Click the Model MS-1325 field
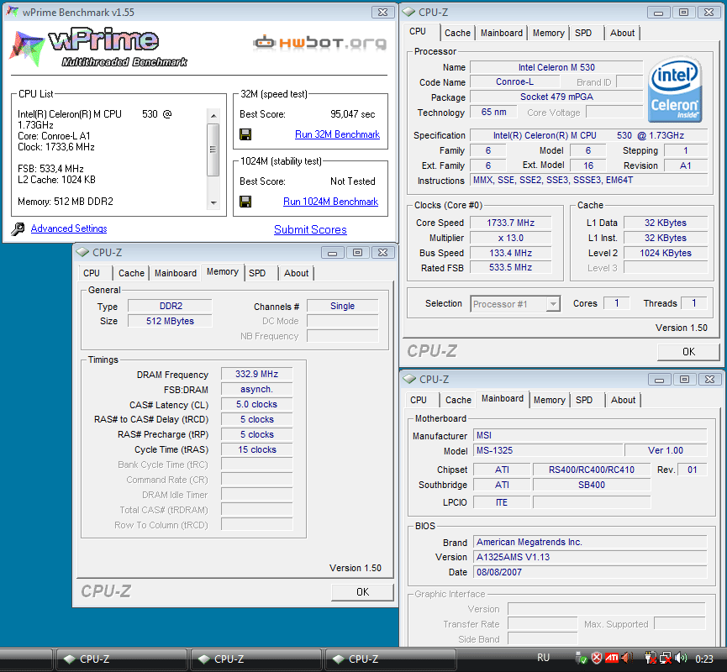The width and height of the screenshot is (727, 672). pos(548,450)
